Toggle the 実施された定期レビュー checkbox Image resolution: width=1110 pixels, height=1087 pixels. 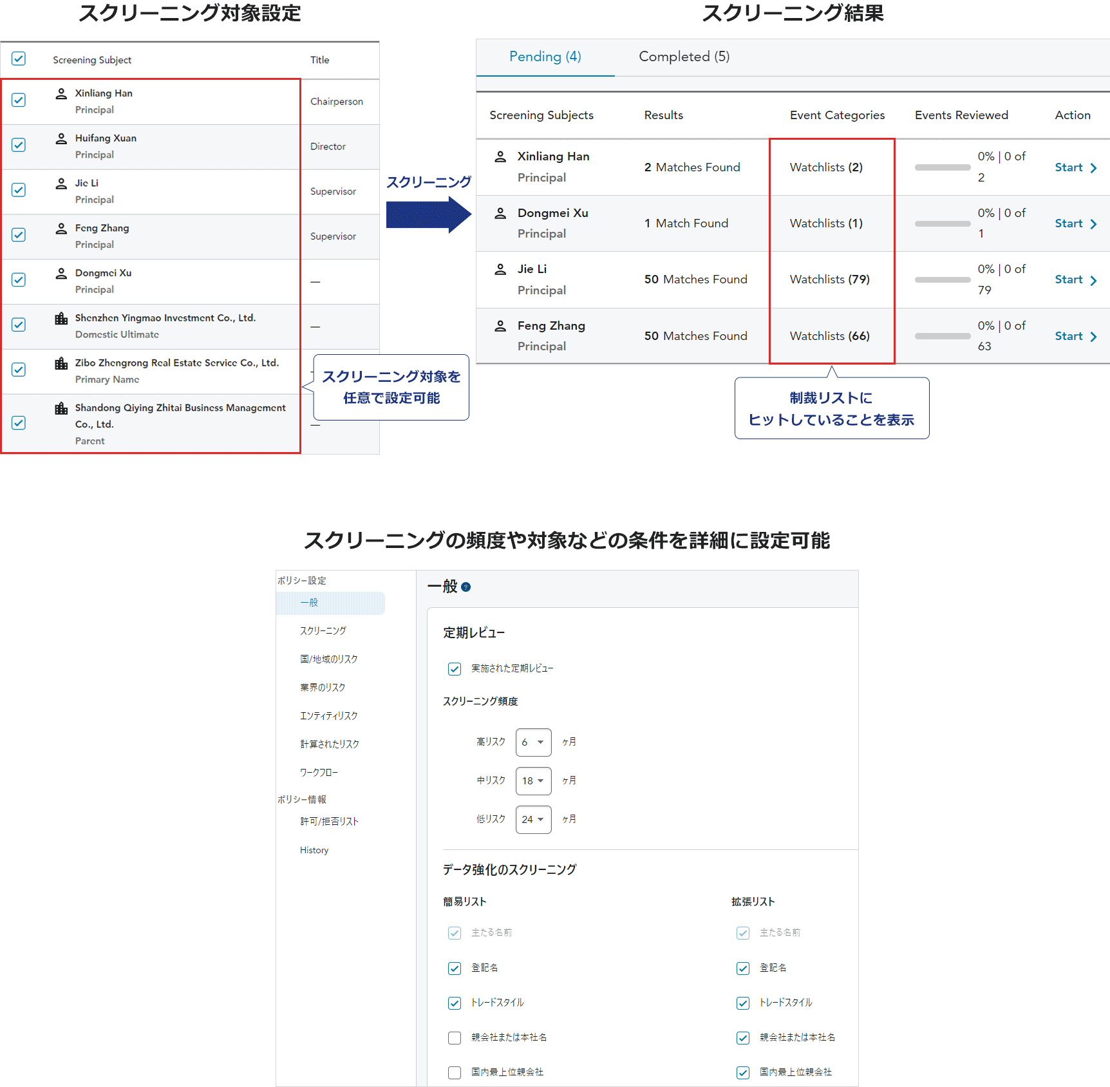pyautogui.click(x=455, y=669)
